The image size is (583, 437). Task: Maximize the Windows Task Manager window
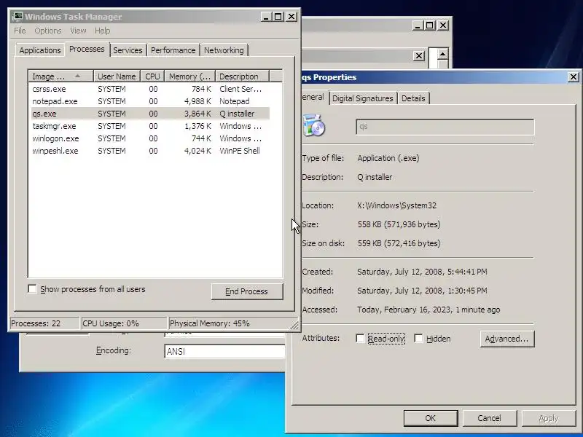pos(278,17)
